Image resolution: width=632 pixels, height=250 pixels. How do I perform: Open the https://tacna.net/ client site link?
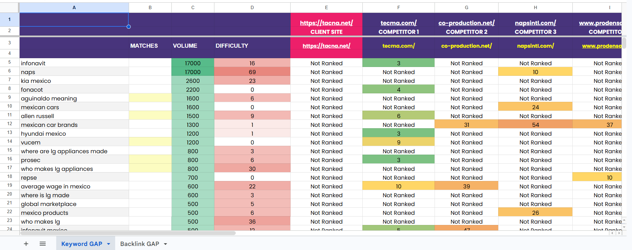[x=326, y=23]
